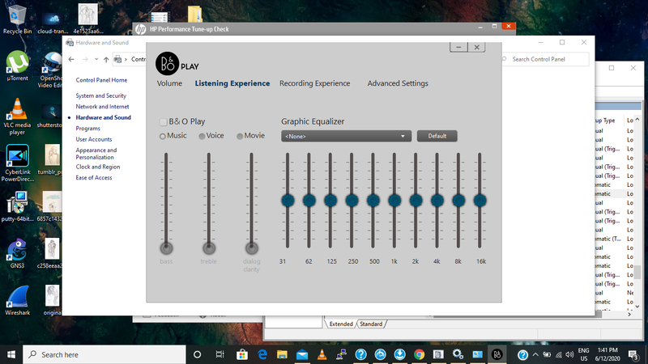Image resolution: width=648 pixels, height=364 pixels.
Task: Click the gears settings taskbar icon
Action: [458, 354]
